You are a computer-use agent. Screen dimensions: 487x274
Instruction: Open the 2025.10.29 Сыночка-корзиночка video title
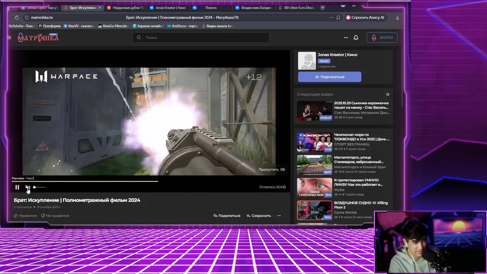[x=361, y=105]
